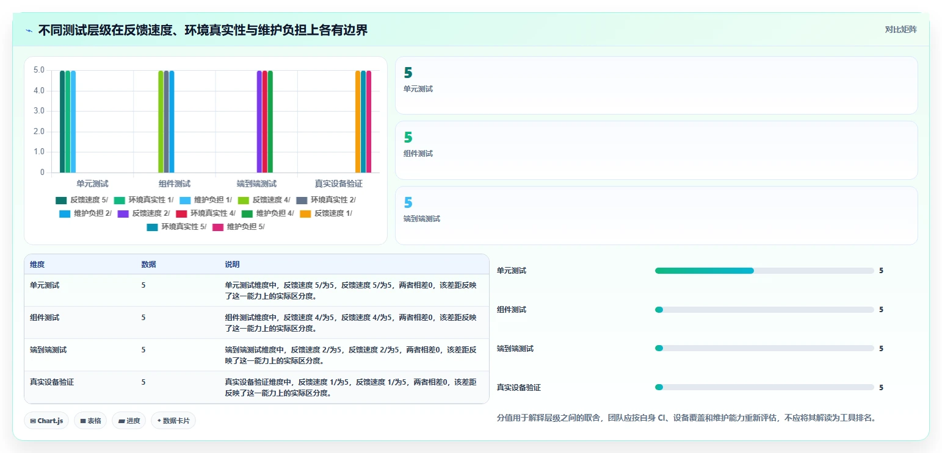Image resolution: width=942 pixels, height=453 pixels.
Task: Click the 单元测试 progress bar
Action: pyautogui.click(x=764, y=271)
